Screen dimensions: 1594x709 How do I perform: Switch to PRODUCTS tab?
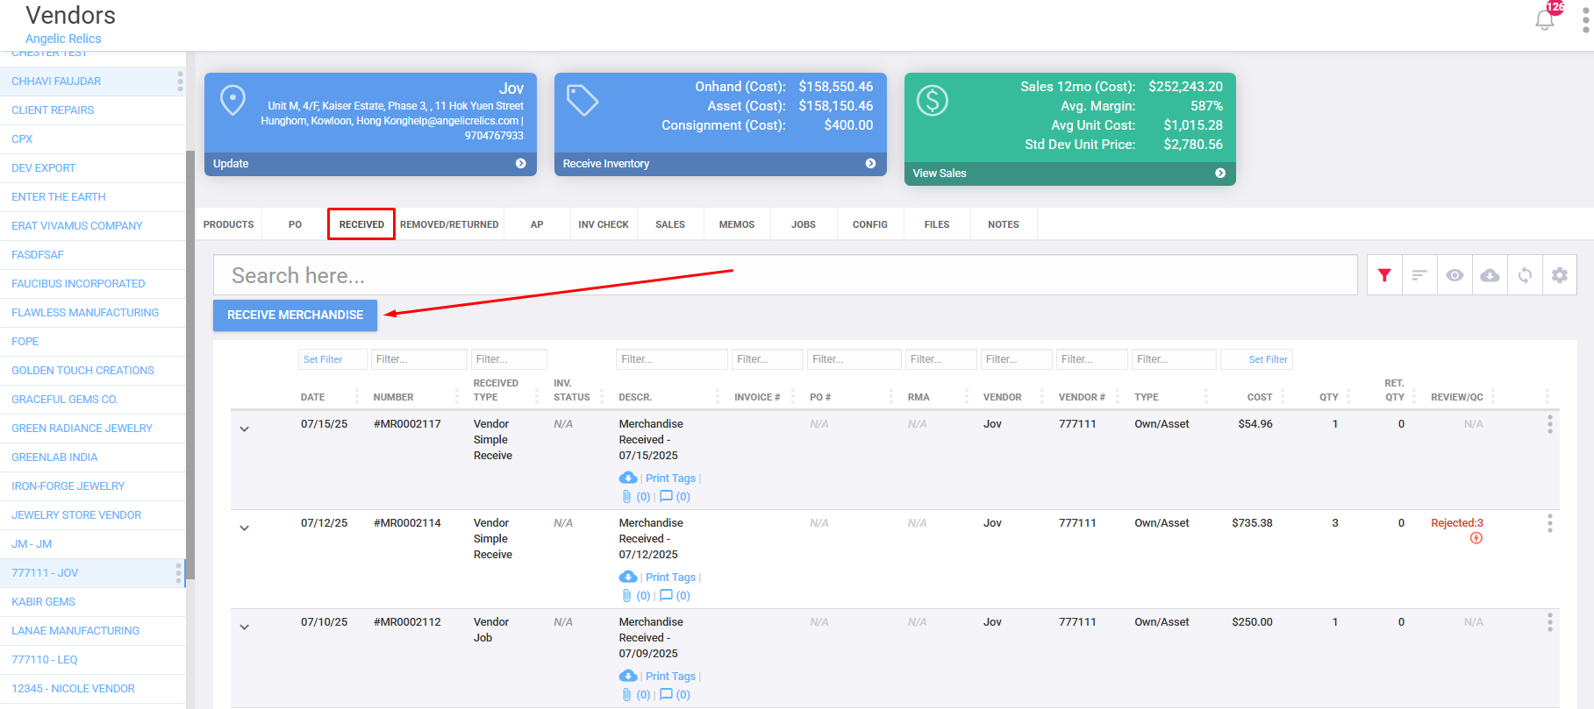pyautogui.click(x=229, y=224)
